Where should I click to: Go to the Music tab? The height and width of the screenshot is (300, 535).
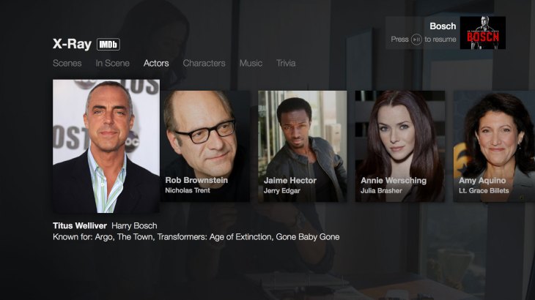tap(251, 63)
